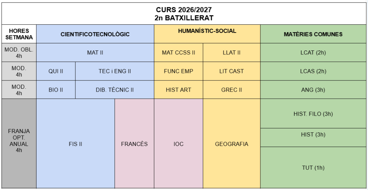Select the FIS II optional cell
This screenshot has height=190, width=368.
(75, 144)
